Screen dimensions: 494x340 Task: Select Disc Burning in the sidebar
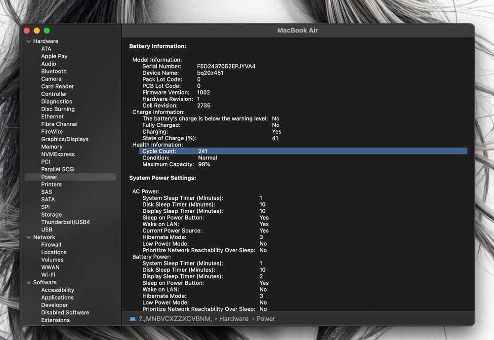(x=58, y=109)
